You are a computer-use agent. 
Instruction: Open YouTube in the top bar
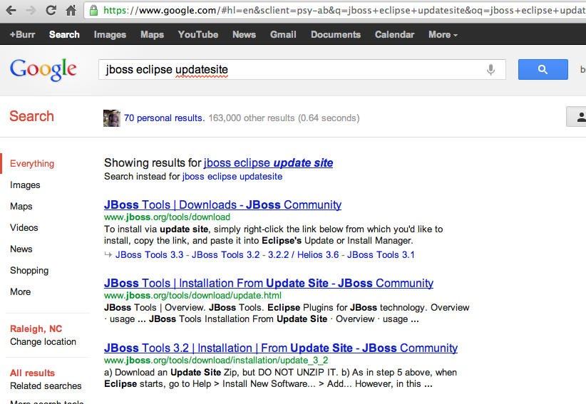click(198, 34)
